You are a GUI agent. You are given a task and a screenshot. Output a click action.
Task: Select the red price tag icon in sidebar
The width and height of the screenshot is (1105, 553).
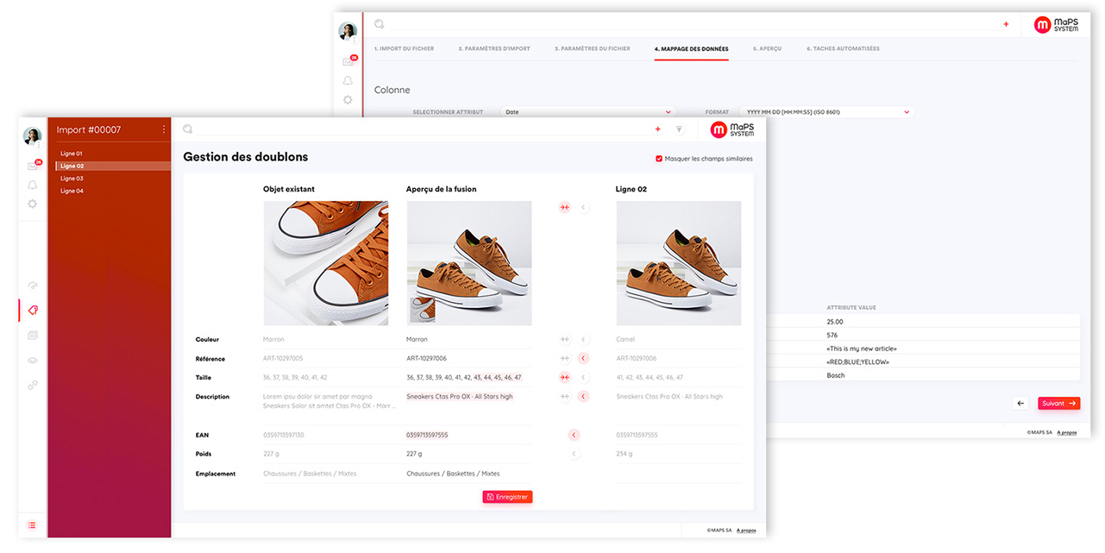point(33,310)
